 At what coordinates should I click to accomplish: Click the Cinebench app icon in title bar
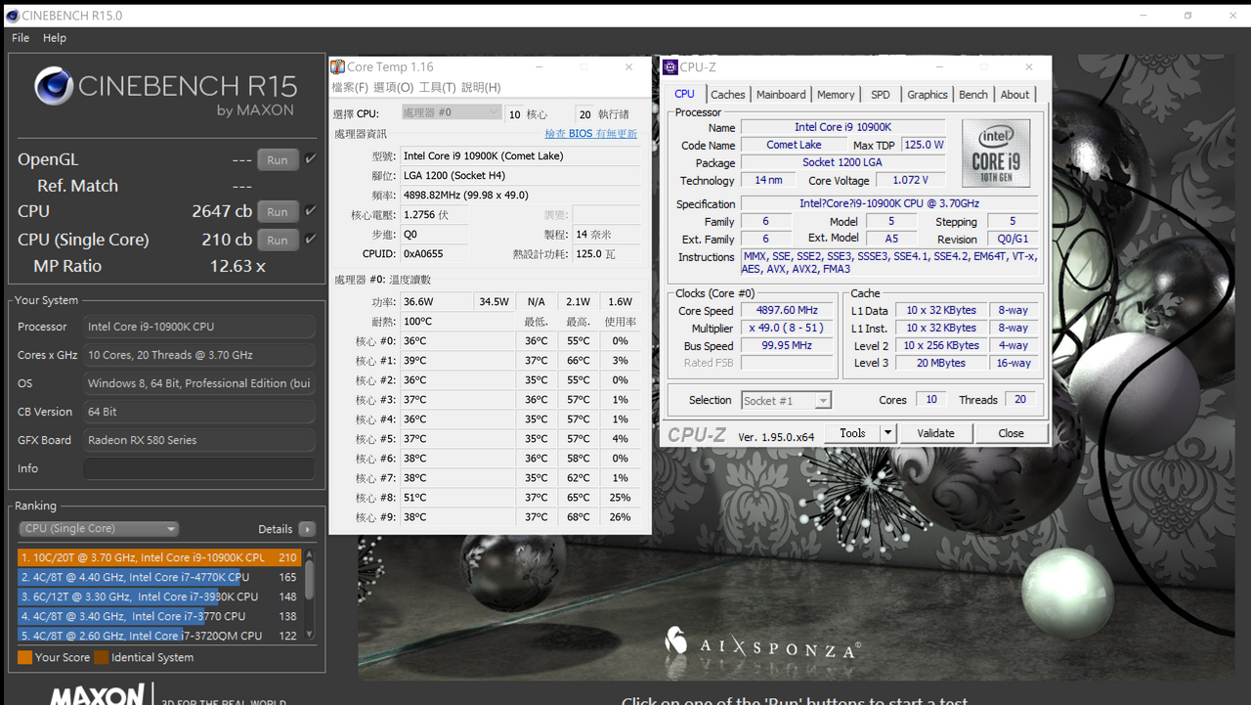point(13,16)
